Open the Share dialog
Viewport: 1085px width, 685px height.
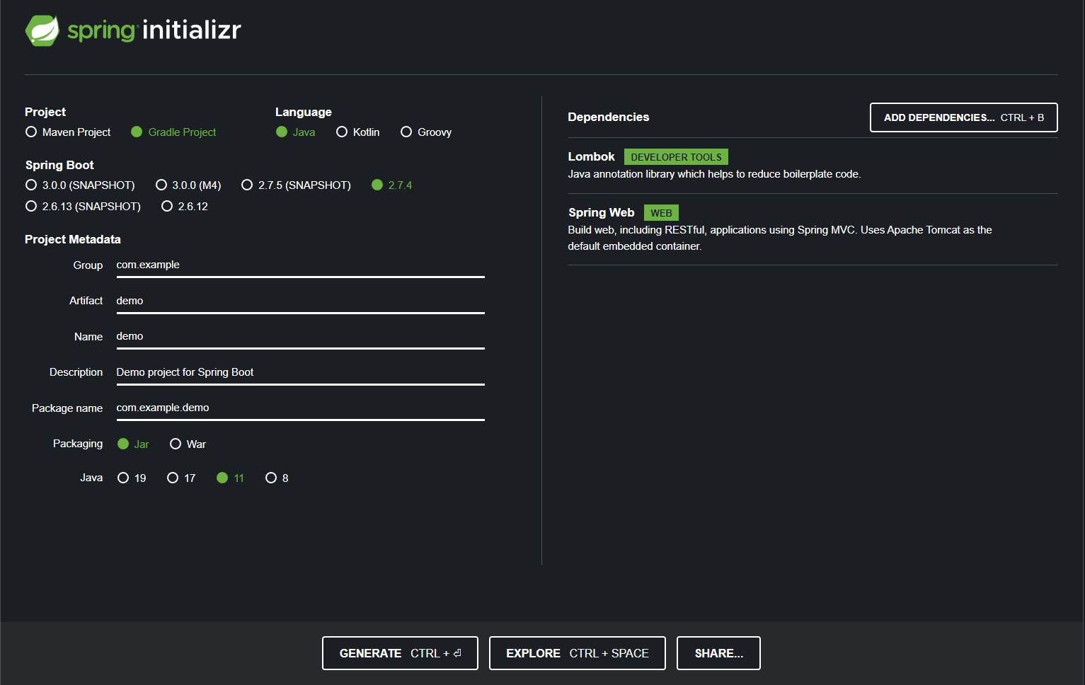pos(718,653)
